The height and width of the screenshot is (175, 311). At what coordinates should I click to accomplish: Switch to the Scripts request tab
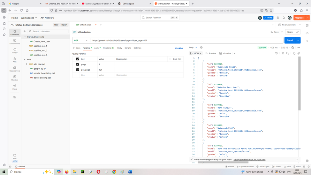pos(128,48)
